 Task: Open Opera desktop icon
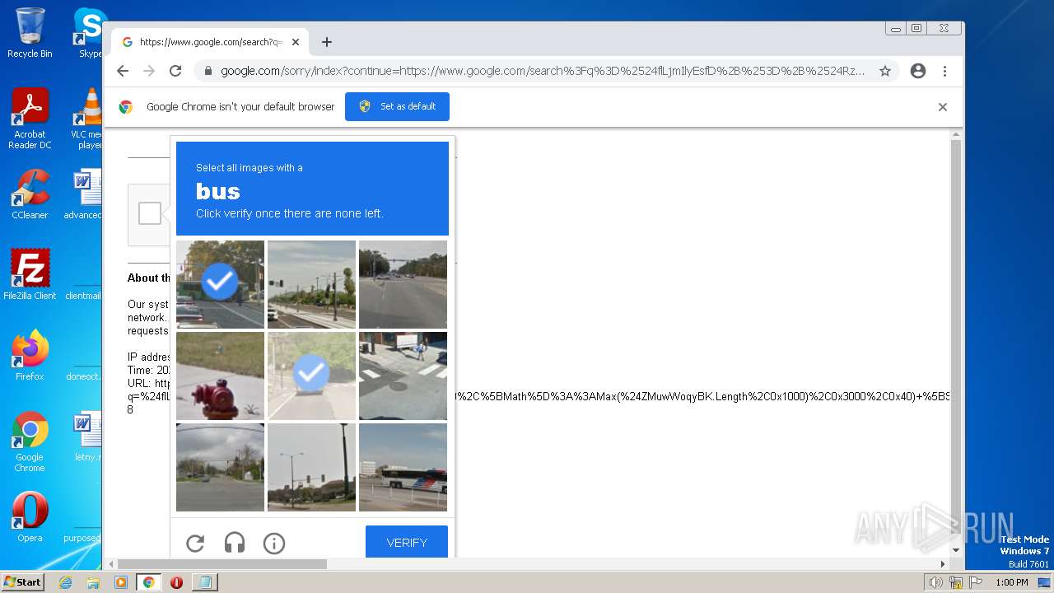30,516
